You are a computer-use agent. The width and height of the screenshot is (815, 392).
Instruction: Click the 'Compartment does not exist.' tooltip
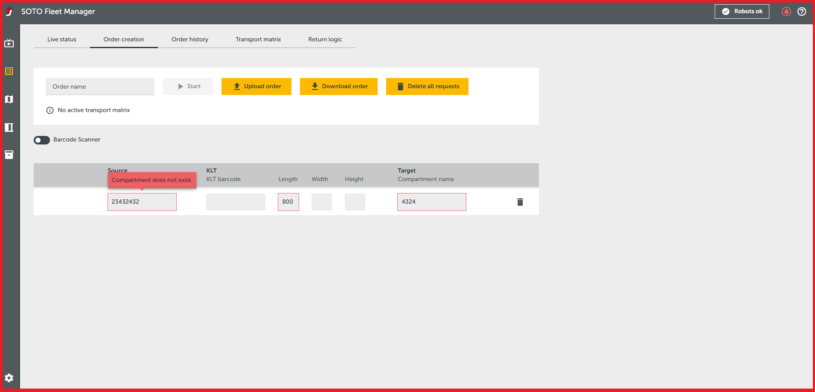coord(152,180)
